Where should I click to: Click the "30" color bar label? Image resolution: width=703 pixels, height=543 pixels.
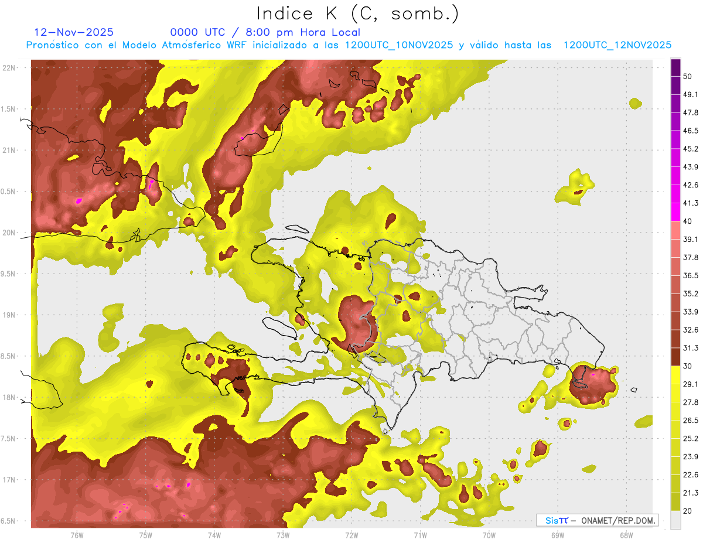point(688,367)
